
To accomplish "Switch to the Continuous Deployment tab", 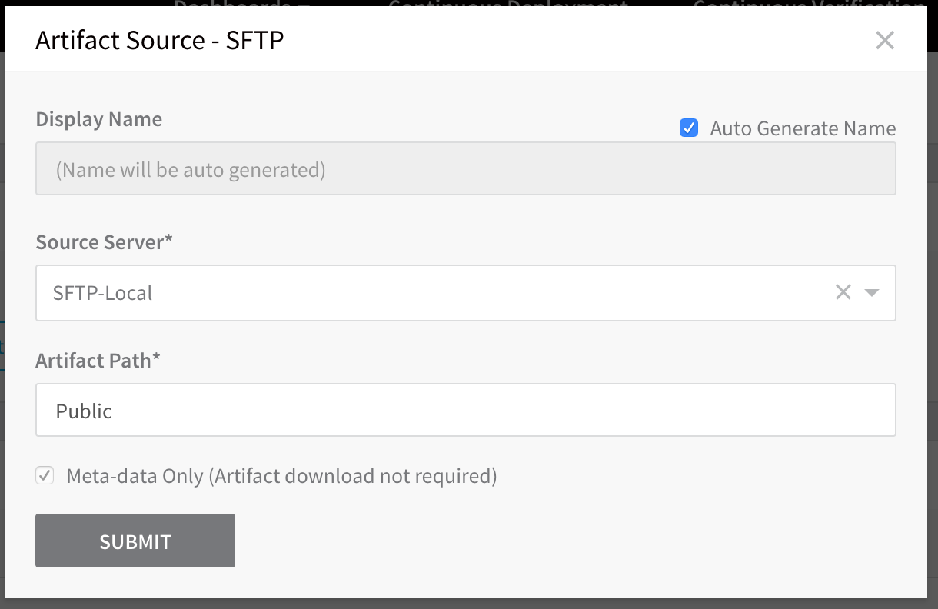I will (x=507, y=4).
